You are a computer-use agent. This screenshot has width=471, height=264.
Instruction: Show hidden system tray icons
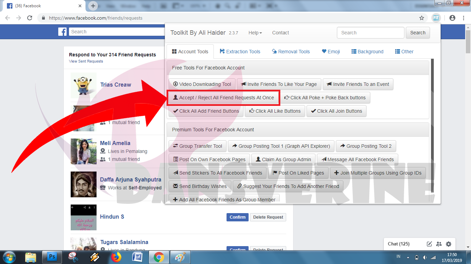(408, 257)
